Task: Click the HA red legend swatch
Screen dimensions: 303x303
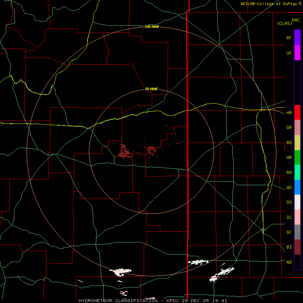Action: (x=297, y=112)
